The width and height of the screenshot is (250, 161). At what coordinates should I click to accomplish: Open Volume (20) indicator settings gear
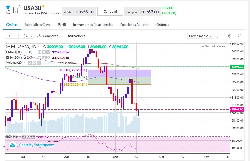[34, 63]
